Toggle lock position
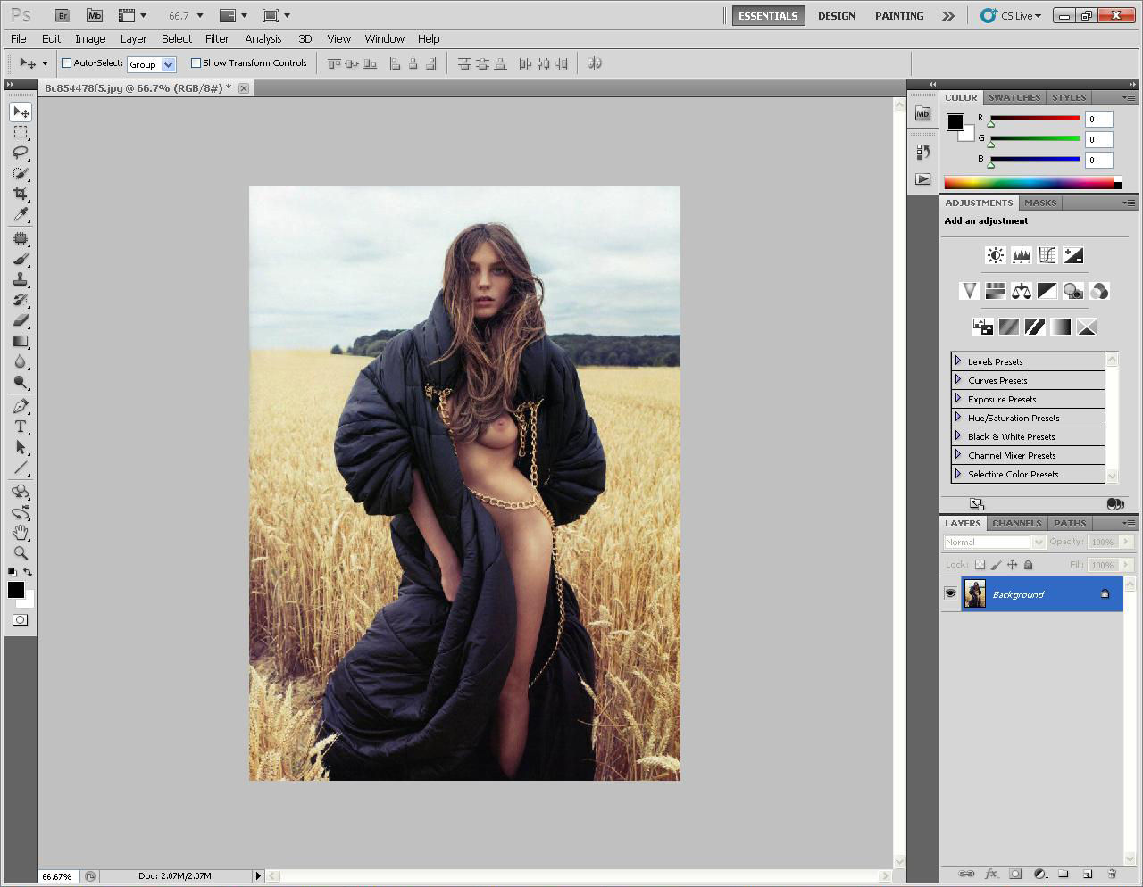This screenshot has height=887, width=1143. coord(1012,565)
